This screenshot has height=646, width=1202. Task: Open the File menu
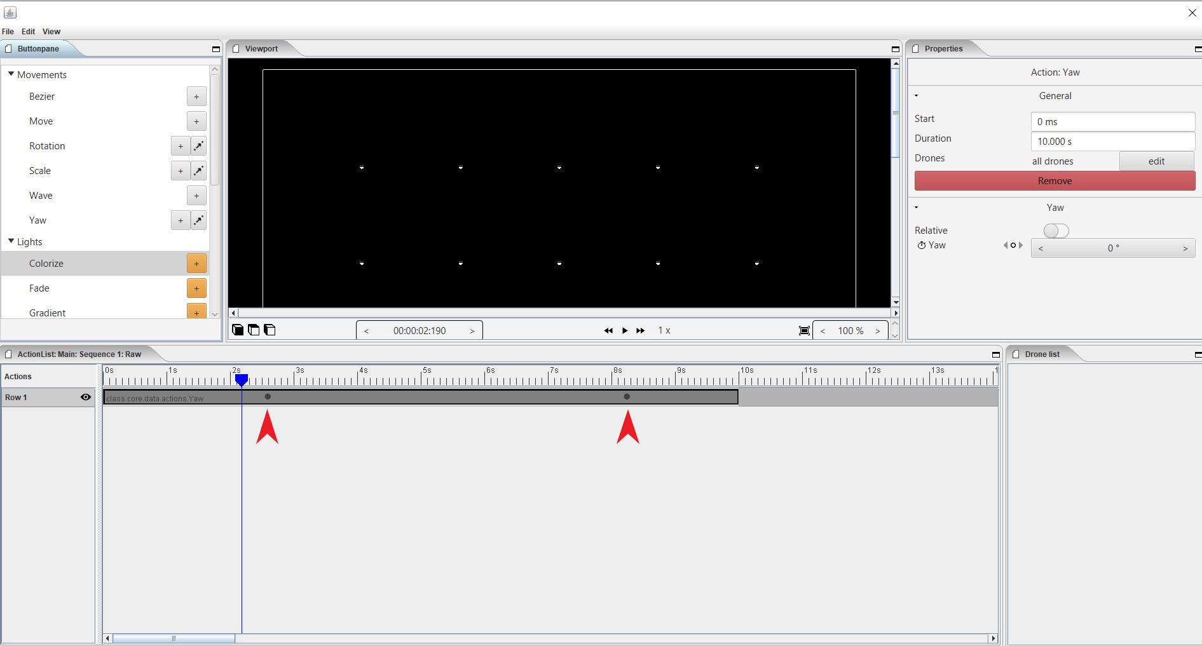pyautogui.click(x=8, y=32)
